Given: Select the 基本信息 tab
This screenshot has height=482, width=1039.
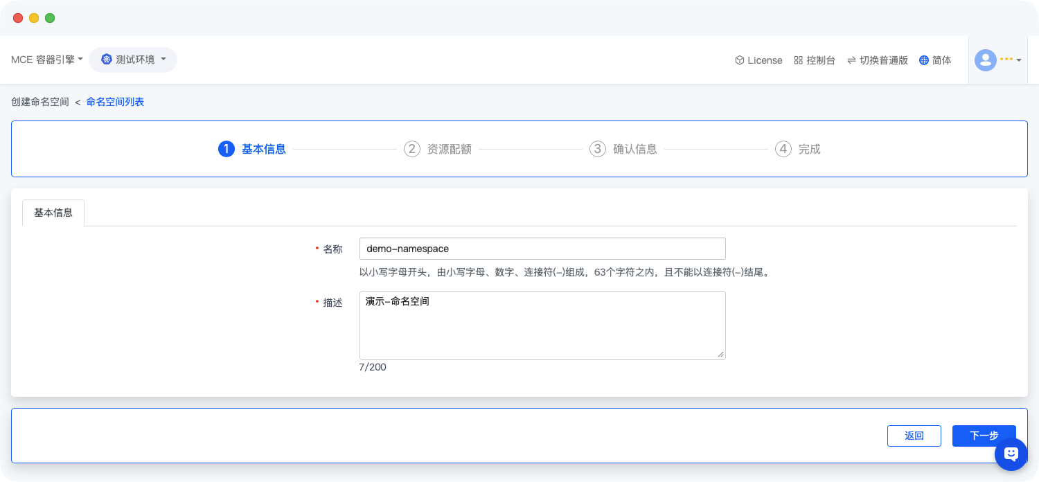Looking at the screenshot, I should (53, 213).
